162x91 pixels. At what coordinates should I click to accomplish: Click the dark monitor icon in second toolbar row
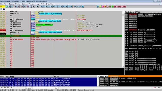pos(4,9)
